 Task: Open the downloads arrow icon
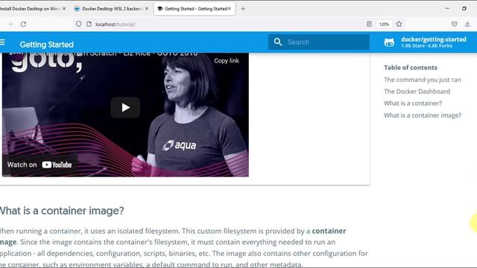pos(467,24)
